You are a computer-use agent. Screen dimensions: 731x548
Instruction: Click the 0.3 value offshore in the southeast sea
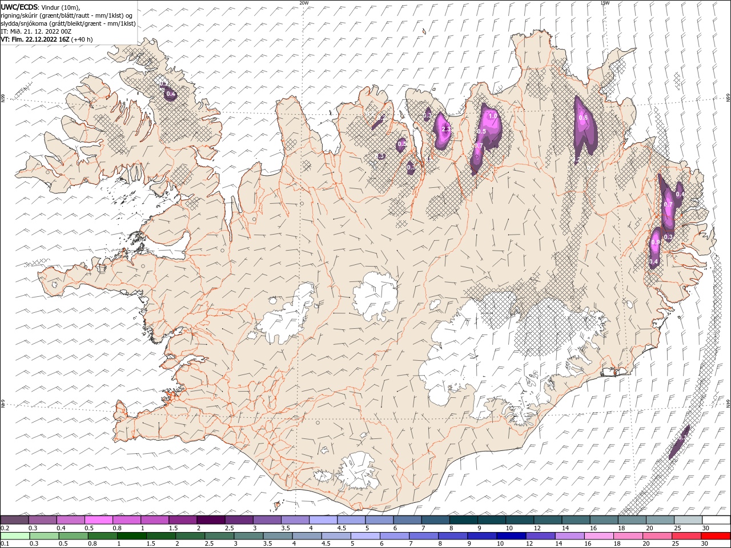coord(682,437)
